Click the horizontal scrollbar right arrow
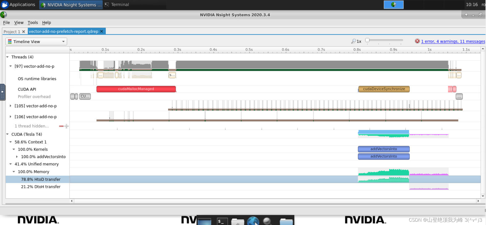The image size is (486, 225). 478,201
